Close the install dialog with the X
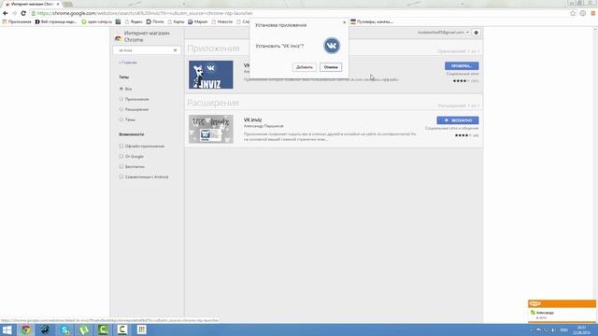Screen dimensions: 598x336 click(x=345, y=22)
